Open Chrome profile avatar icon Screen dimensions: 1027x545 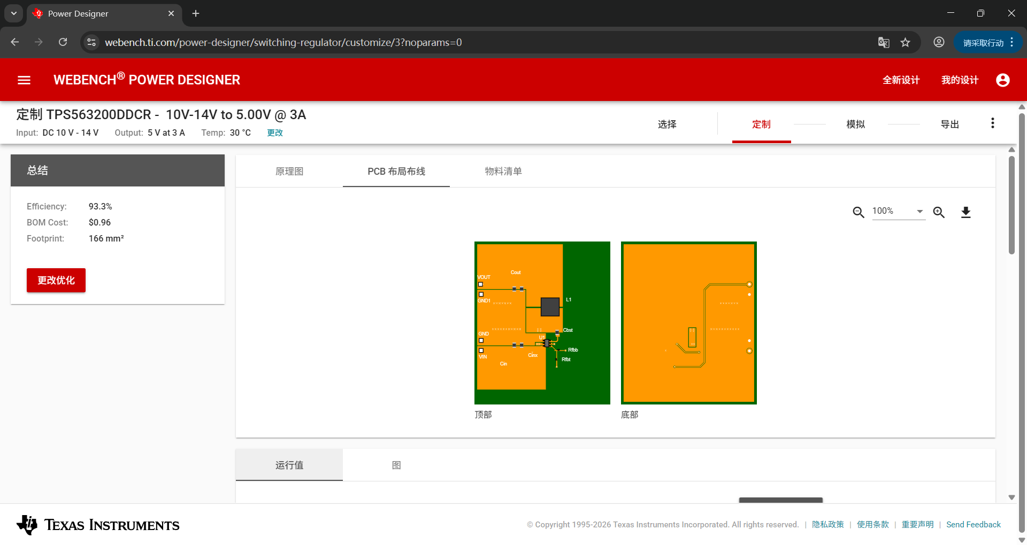(x=939, y=42)
